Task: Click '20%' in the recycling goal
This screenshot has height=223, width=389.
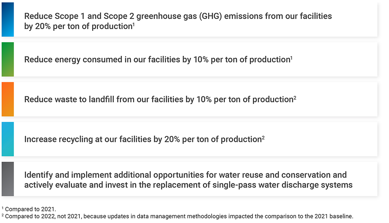Action: pos(172,139)
